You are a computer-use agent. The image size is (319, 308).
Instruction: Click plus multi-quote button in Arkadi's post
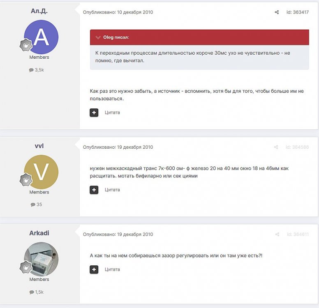point(94,269)
